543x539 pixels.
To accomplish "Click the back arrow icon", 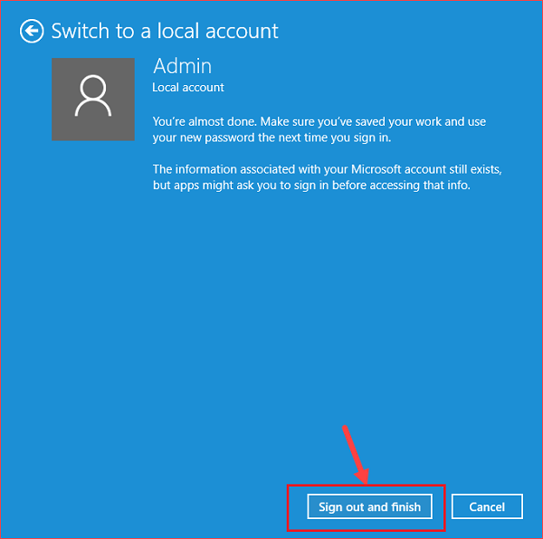I will click(33, 32).
